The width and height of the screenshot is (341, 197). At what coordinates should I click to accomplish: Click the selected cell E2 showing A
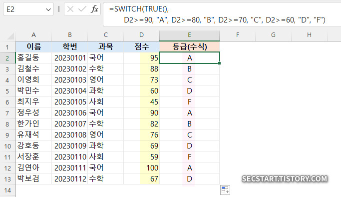189,58
